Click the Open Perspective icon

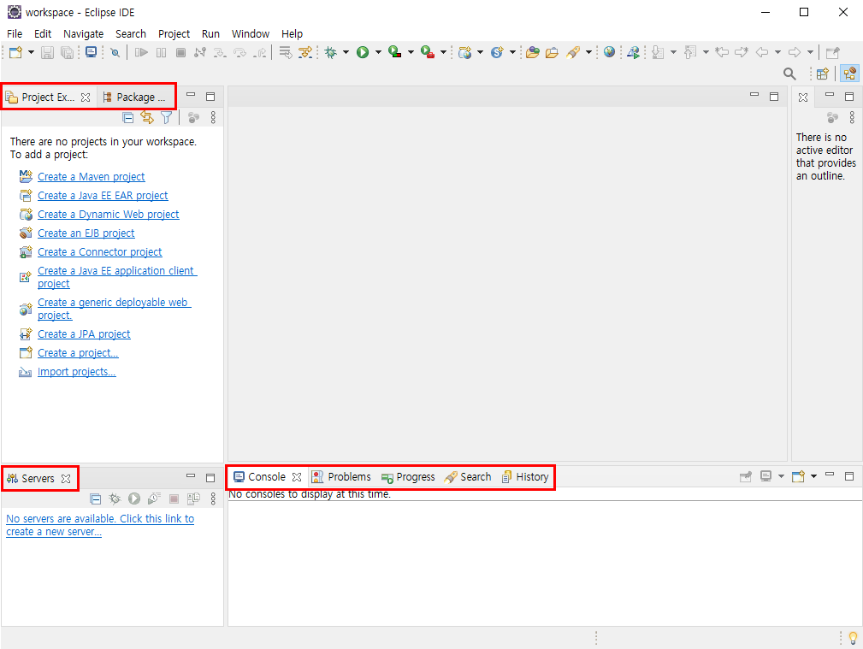[823, 74]
